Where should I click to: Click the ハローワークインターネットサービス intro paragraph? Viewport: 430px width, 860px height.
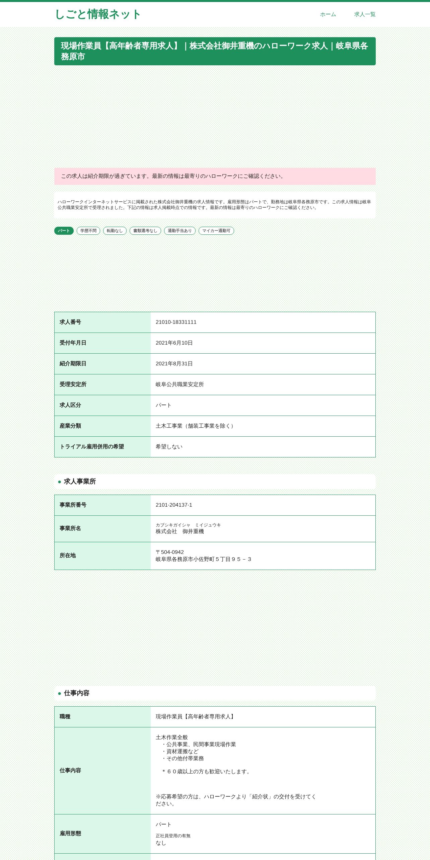click(214, 205)
